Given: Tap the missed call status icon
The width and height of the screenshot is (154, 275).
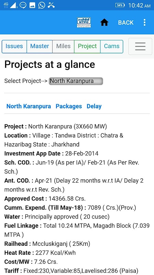Looking at the screenshot, I should click(51, 5).
